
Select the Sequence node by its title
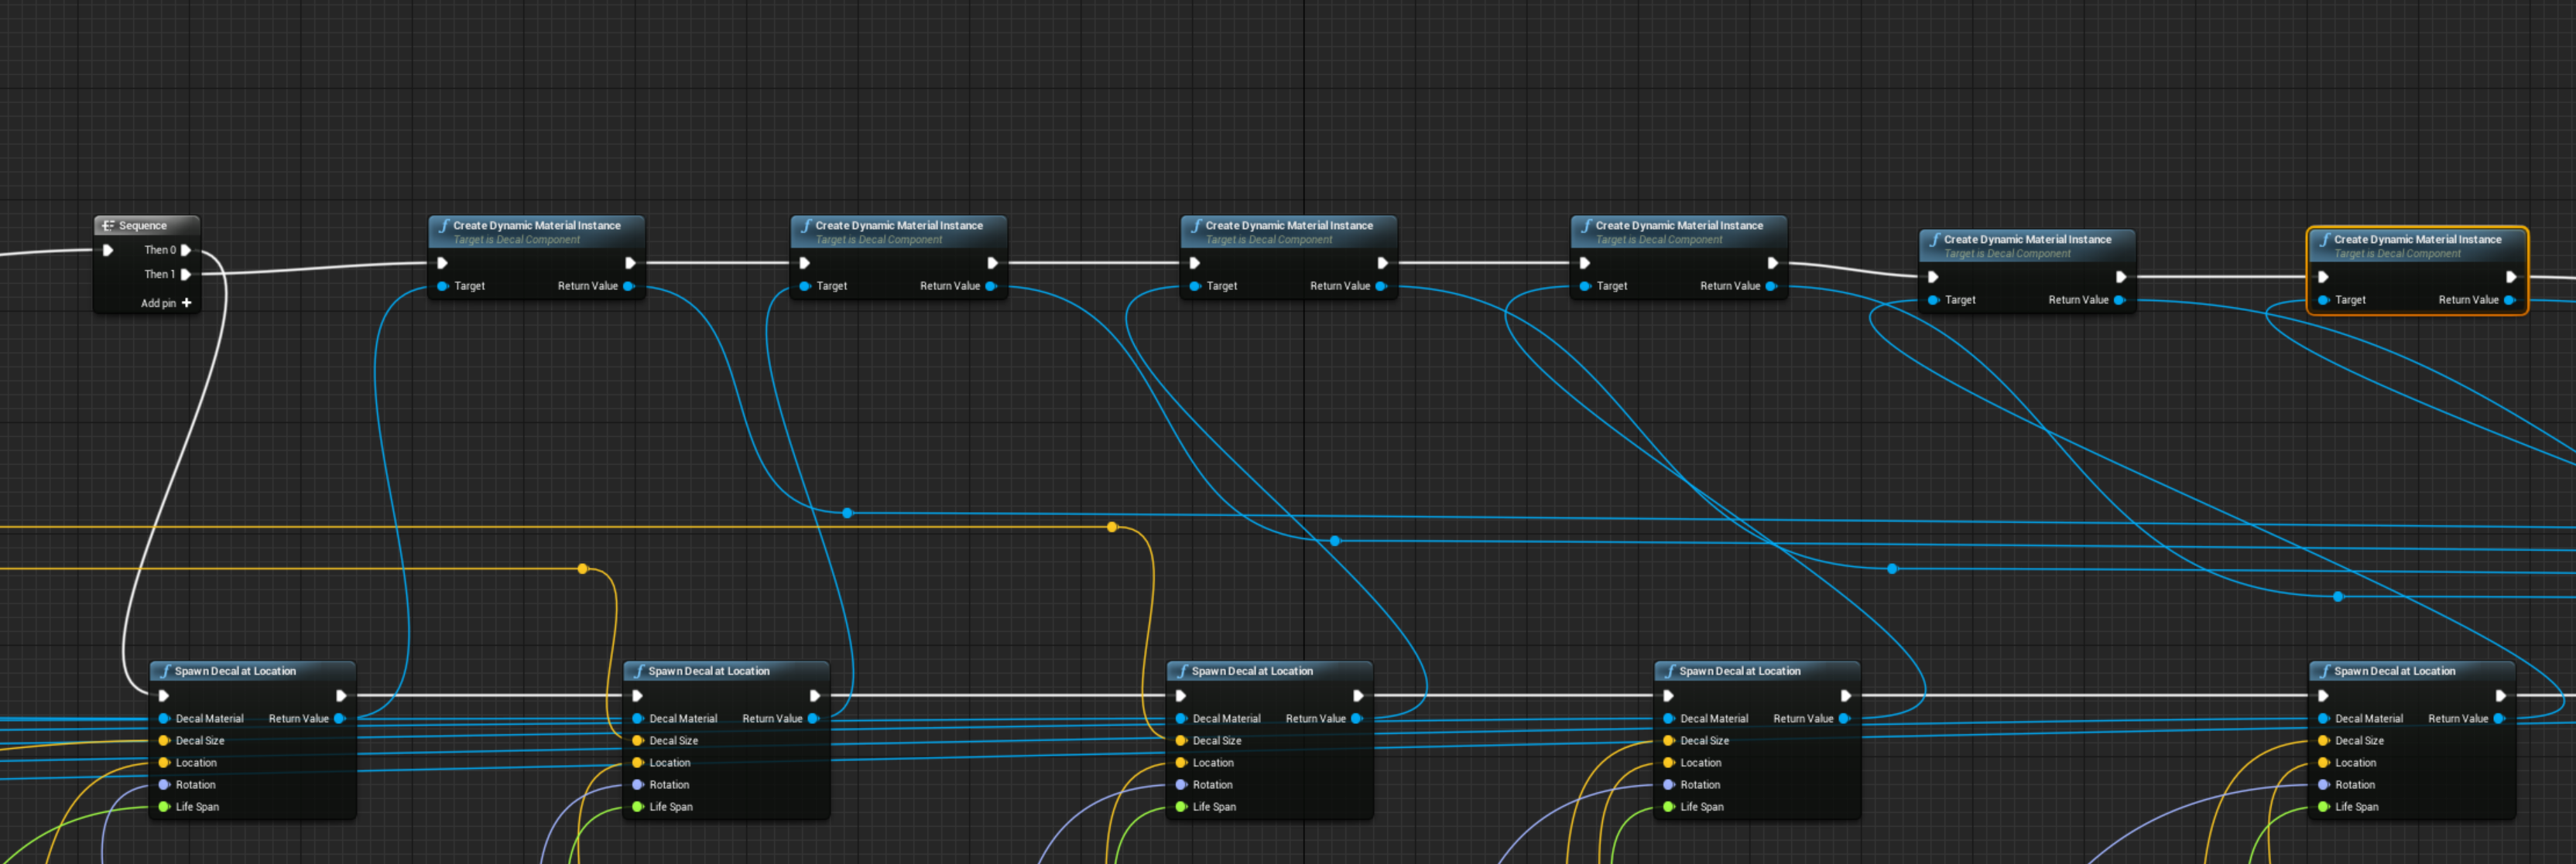coord(143,226)
